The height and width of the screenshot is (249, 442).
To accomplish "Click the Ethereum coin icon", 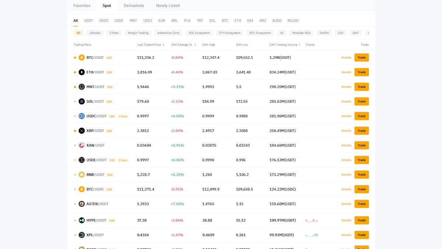I will [x=81, y=72].
